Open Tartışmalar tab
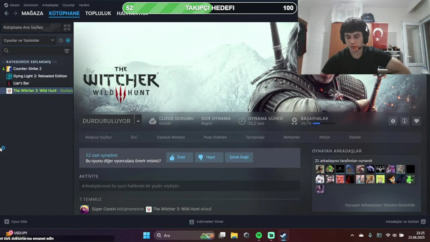Screen dimensions: 430x242 [x=255, y=137]
